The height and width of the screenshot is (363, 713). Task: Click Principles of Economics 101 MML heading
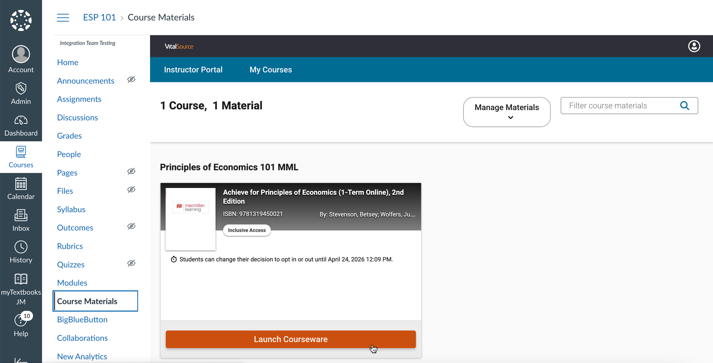[229, 167]
